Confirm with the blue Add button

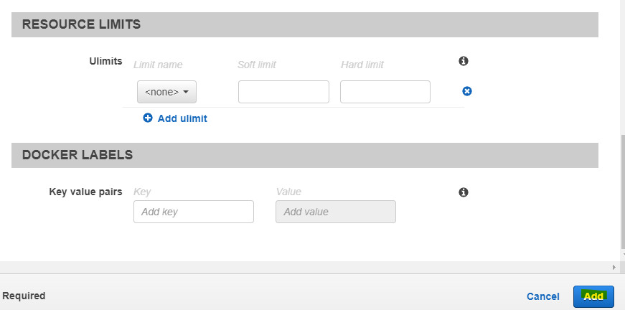(593, 296)
